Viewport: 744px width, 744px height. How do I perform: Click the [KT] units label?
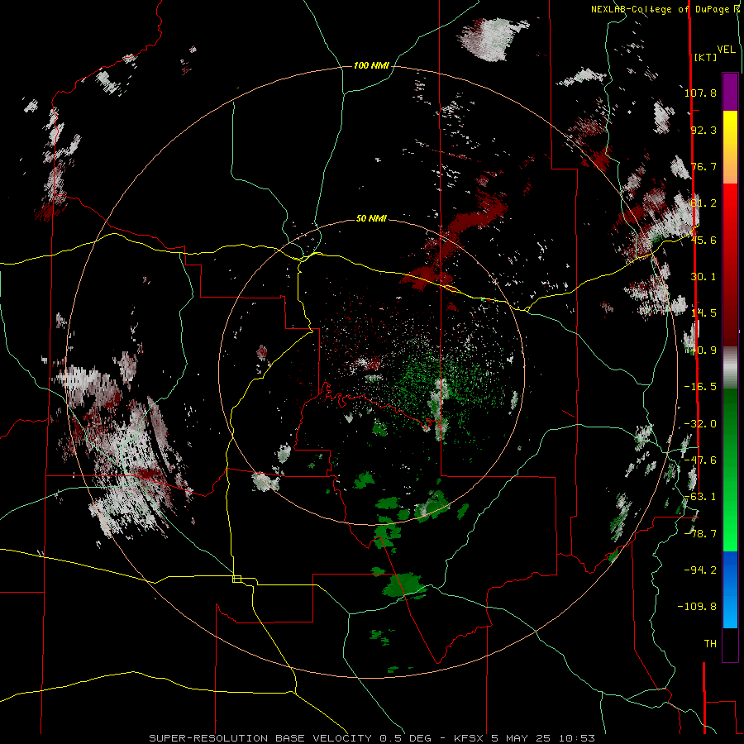pyautogui.click(x=705, y=57)
